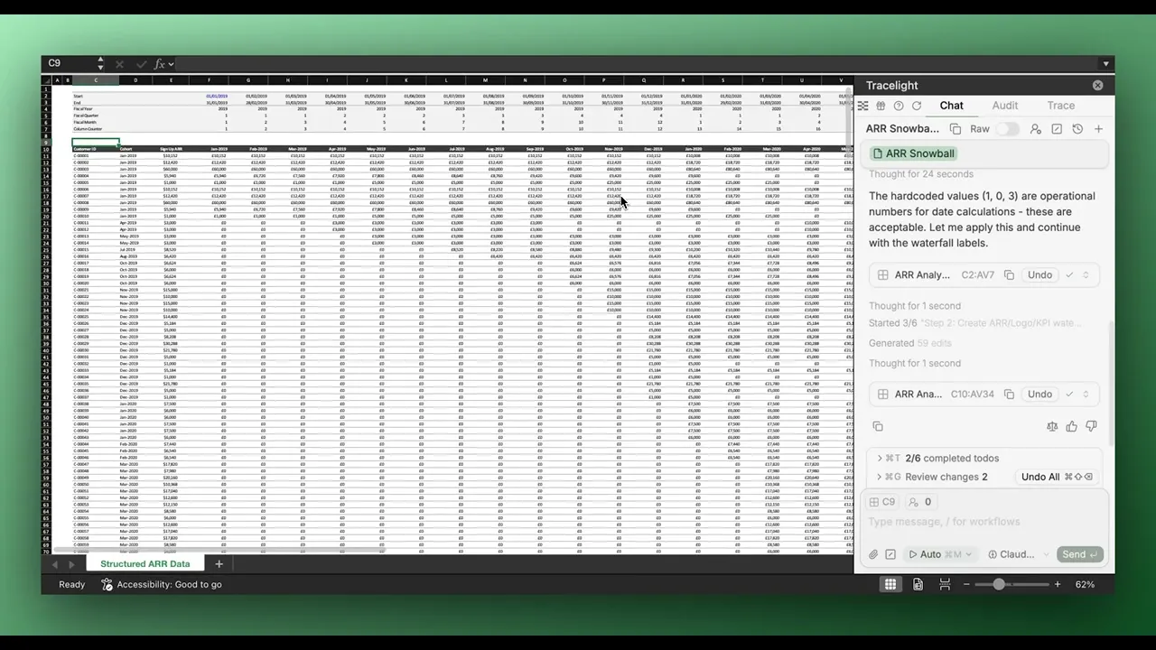This screenshot has height=650, width=1156.
Task: Open the help question-mark icon
Action: (x=899, y=106)
